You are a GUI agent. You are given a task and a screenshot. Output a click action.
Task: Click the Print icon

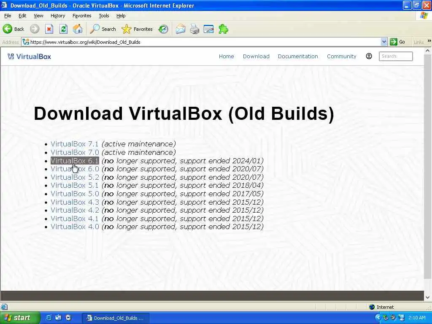click(194, 29)
